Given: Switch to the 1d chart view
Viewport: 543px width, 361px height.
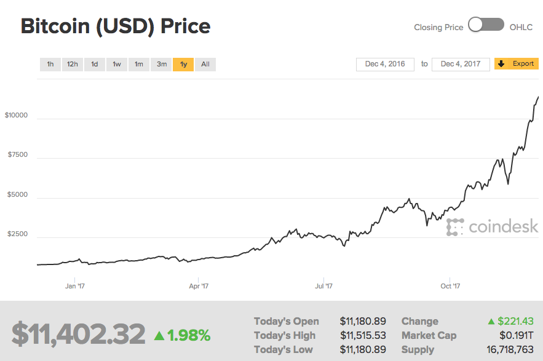Looking at the screenshot, I should [x=94, y=64].
